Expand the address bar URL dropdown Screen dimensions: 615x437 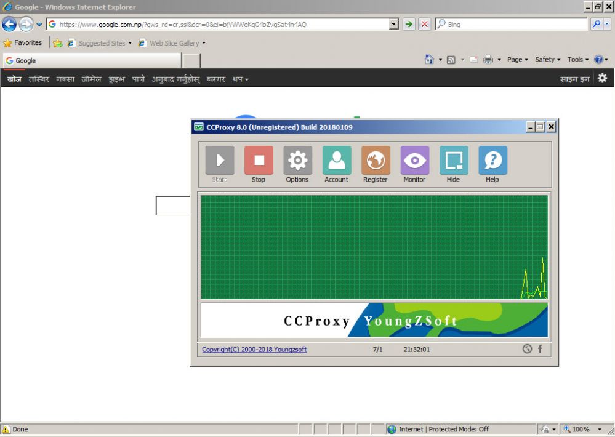394,25
